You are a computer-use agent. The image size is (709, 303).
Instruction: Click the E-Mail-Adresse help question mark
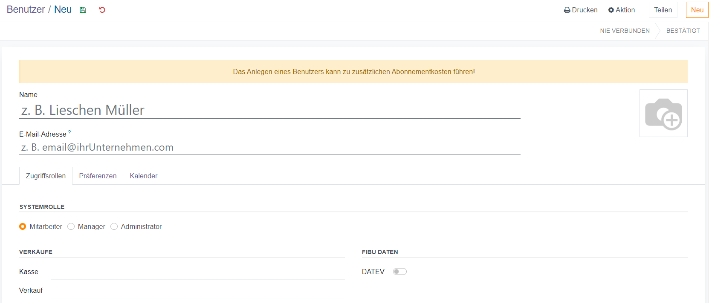click(69, 132)
